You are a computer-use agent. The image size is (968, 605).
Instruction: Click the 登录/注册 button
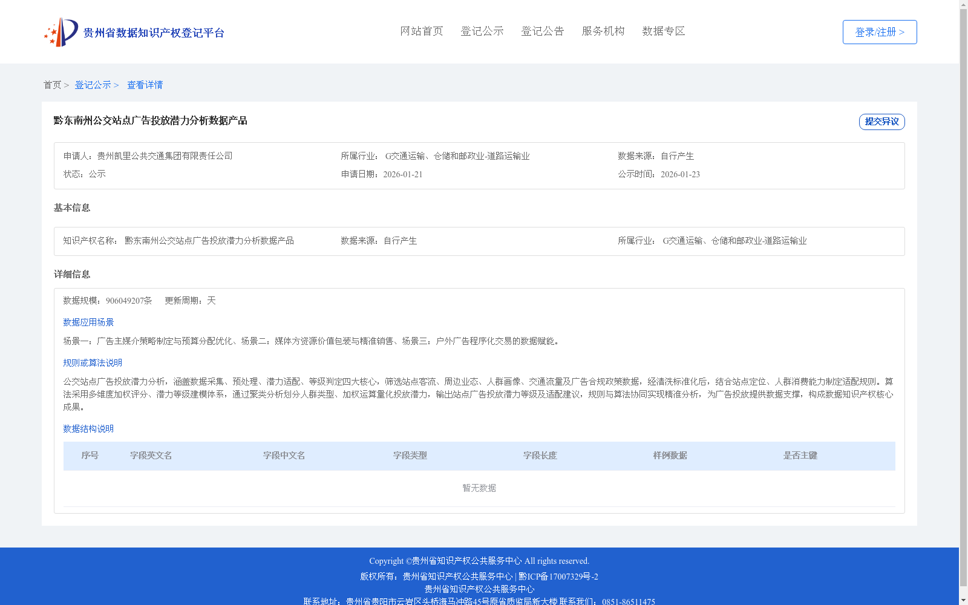click(x=880, y=32)
